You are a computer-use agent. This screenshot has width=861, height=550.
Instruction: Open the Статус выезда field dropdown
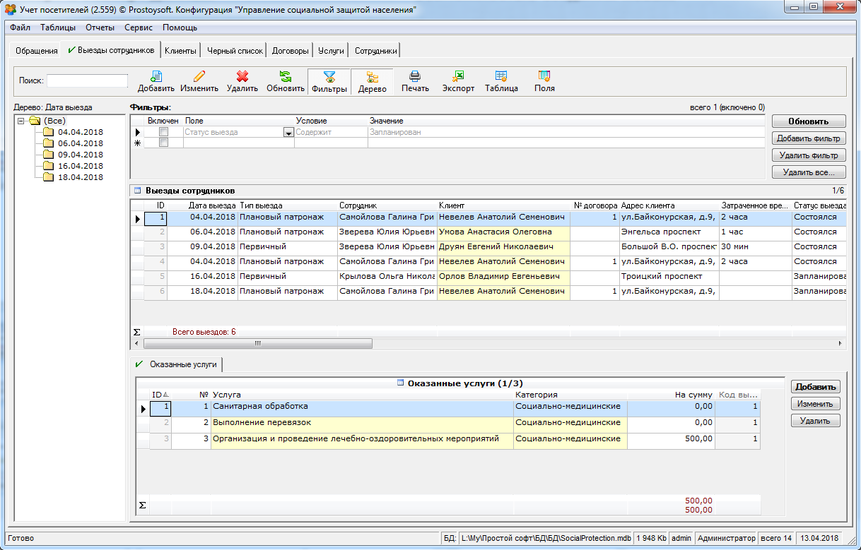pos(288,132)
